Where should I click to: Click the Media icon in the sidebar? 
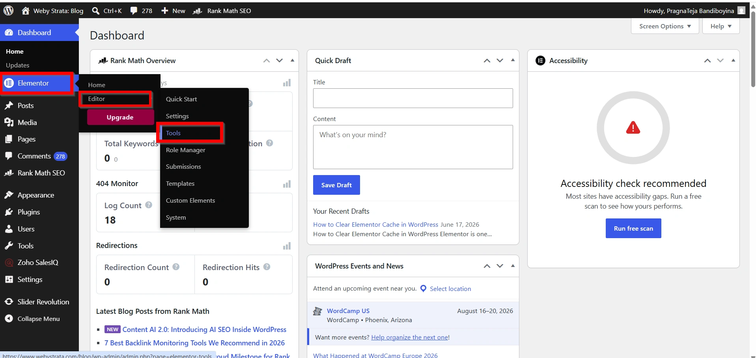[x=9, y=123]
